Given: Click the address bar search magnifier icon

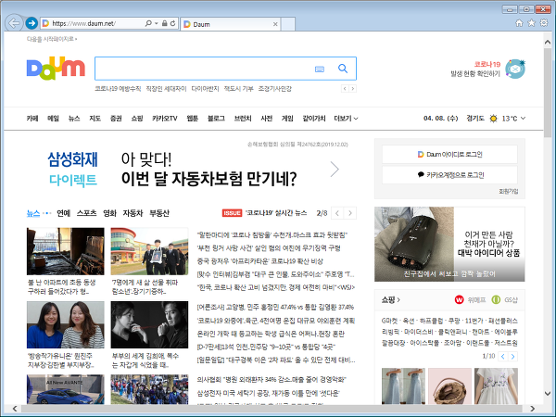Looking at the screenshot, I should 148,23.
